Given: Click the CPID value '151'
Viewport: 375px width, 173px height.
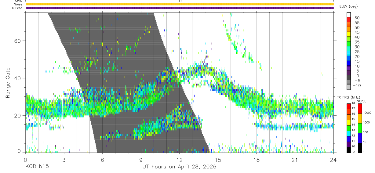Looking at the screenshot, I should pyautogui.click(x=180, y=1).
